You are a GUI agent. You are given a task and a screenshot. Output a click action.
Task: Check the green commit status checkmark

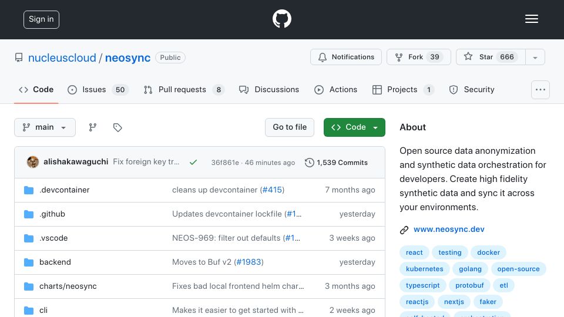coord(193,163)
